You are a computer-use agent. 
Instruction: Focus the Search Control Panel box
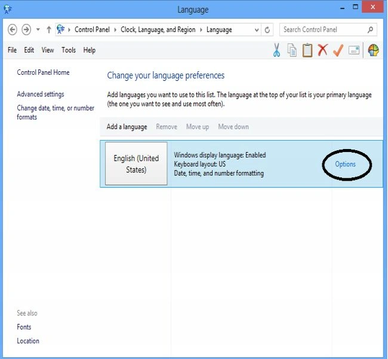(328, 30)
